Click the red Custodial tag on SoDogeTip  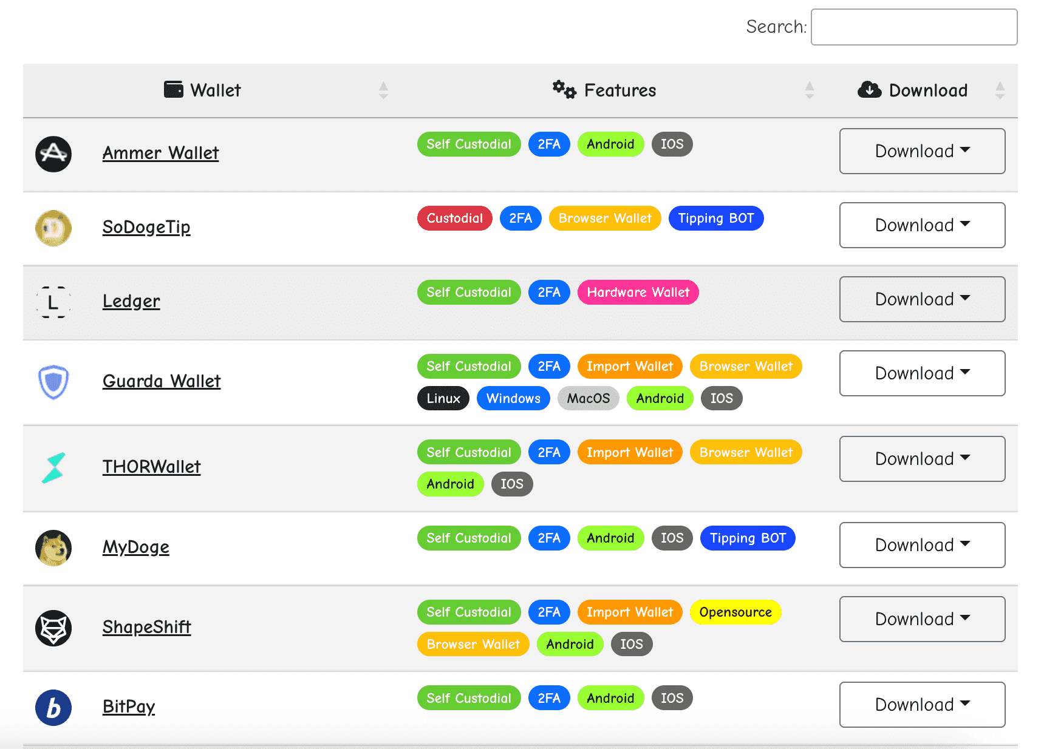(455, 219)
